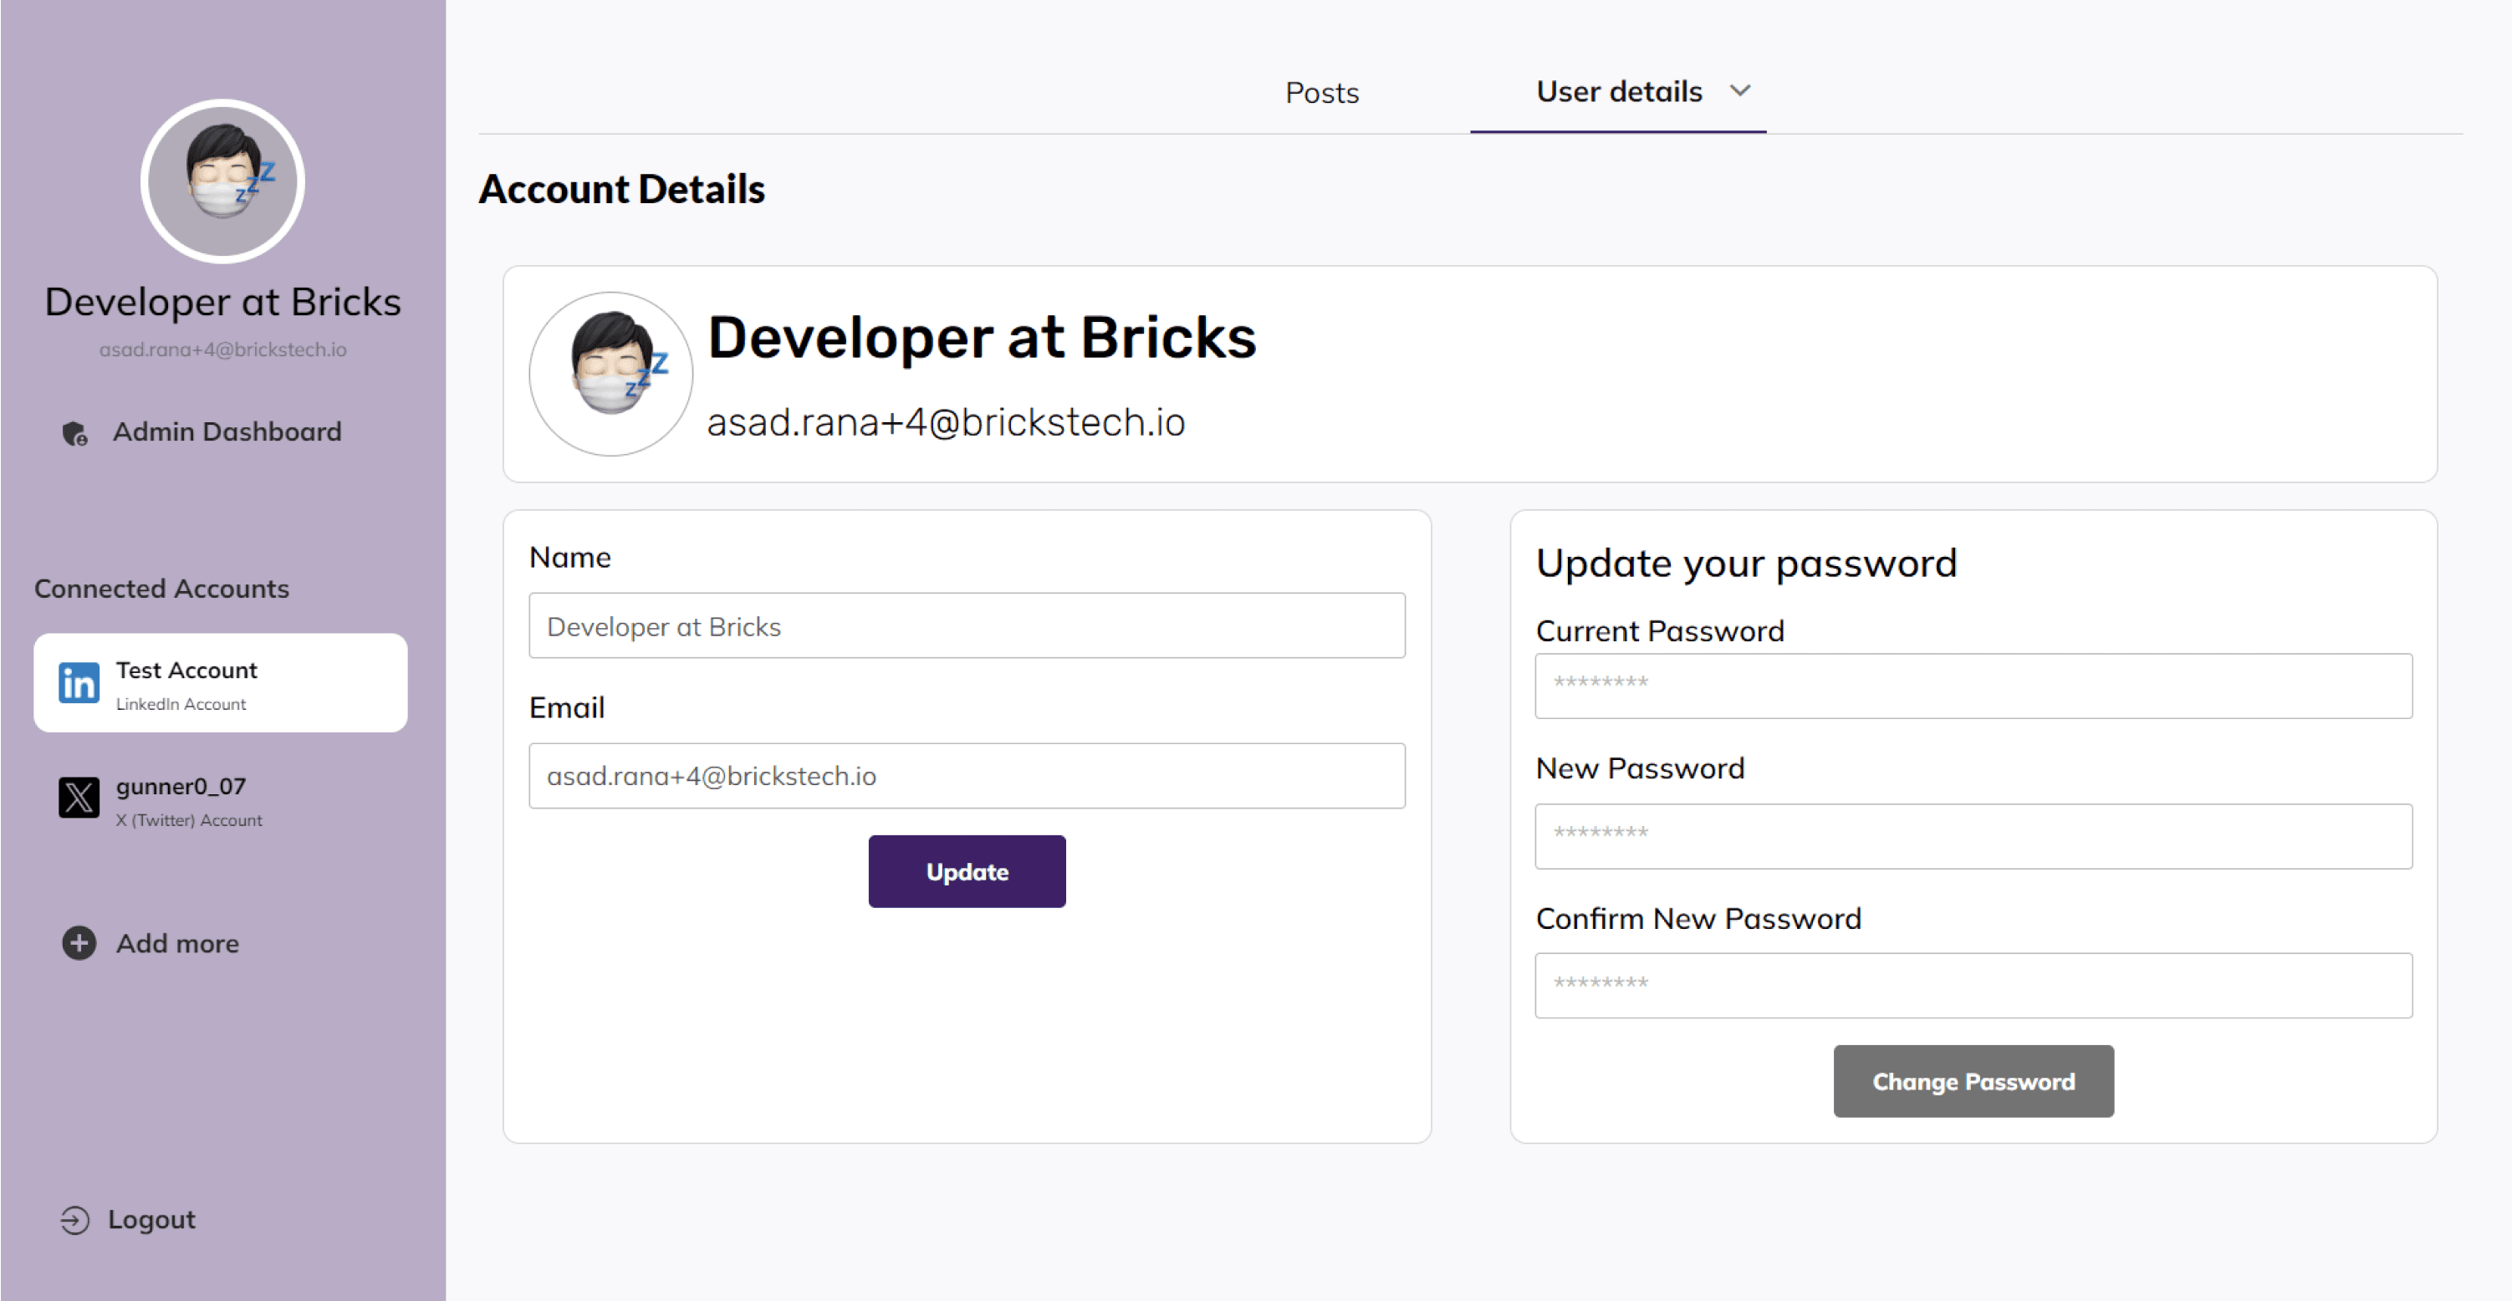
Task: Click the New Password field
Action: click(1973, 836)
